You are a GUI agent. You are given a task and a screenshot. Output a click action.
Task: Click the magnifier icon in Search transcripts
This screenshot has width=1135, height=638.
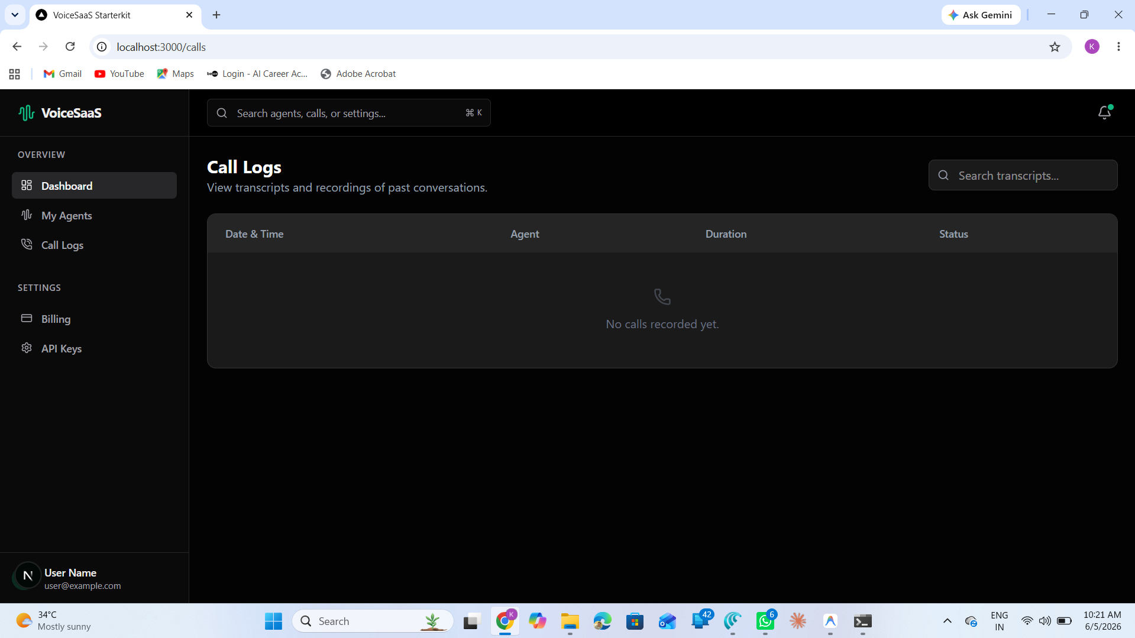pyautogui.click(x=943, y=175)
